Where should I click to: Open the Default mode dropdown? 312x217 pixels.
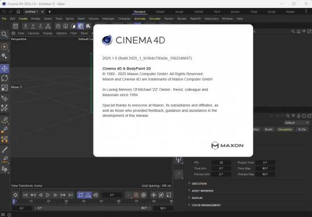click(297, 123)
